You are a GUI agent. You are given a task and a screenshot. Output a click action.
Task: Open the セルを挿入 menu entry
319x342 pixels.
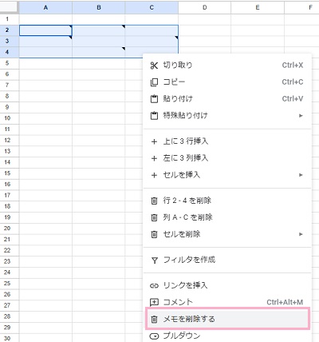227,175
